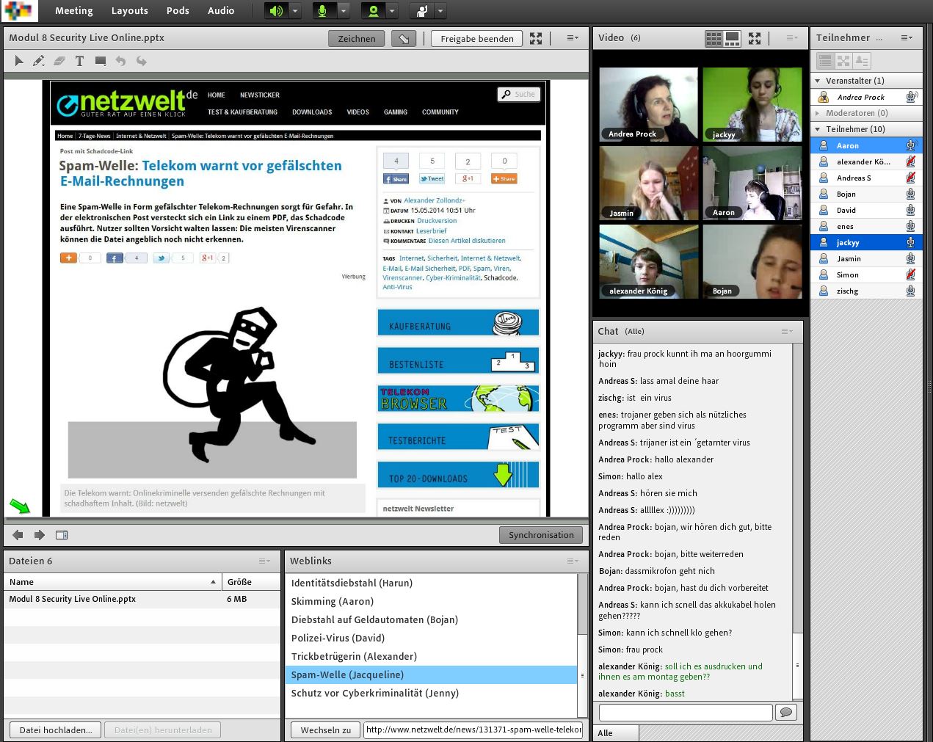Image resolution: width=933 pixels, height=742 pixels.
Task: Click the weblink URL field
Action: tap(474, 730)
